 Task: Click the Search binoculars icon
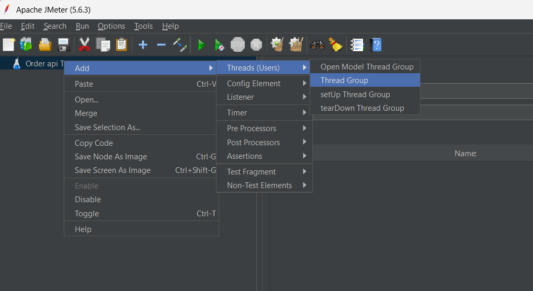pyautogui.click(x=317, y=44)
